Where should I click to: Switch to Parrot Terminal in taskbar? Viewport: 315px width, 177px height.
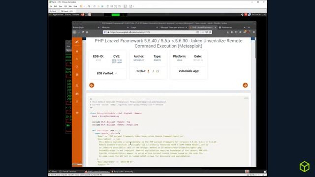68,172
